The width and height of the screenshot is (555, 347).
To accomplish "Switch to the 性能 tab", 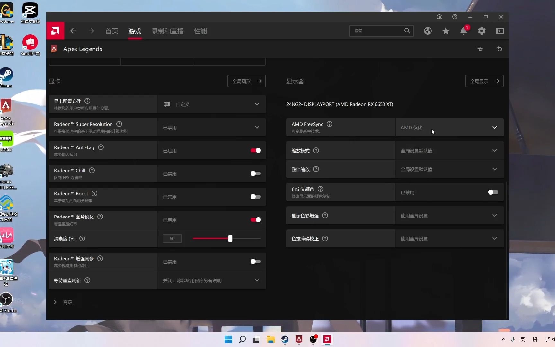I will tap(200, 31).
